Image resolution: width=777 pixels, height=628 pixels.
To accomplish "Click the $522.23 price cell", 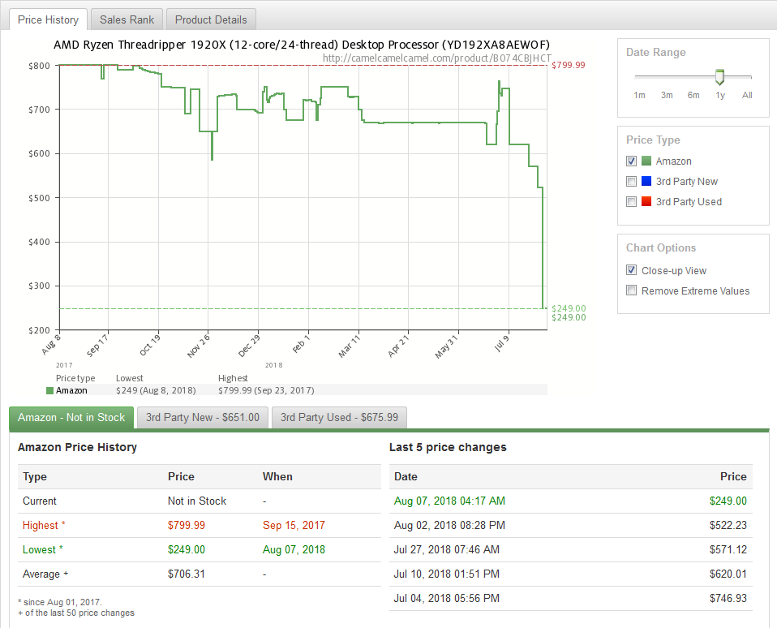I will (728, 526).
